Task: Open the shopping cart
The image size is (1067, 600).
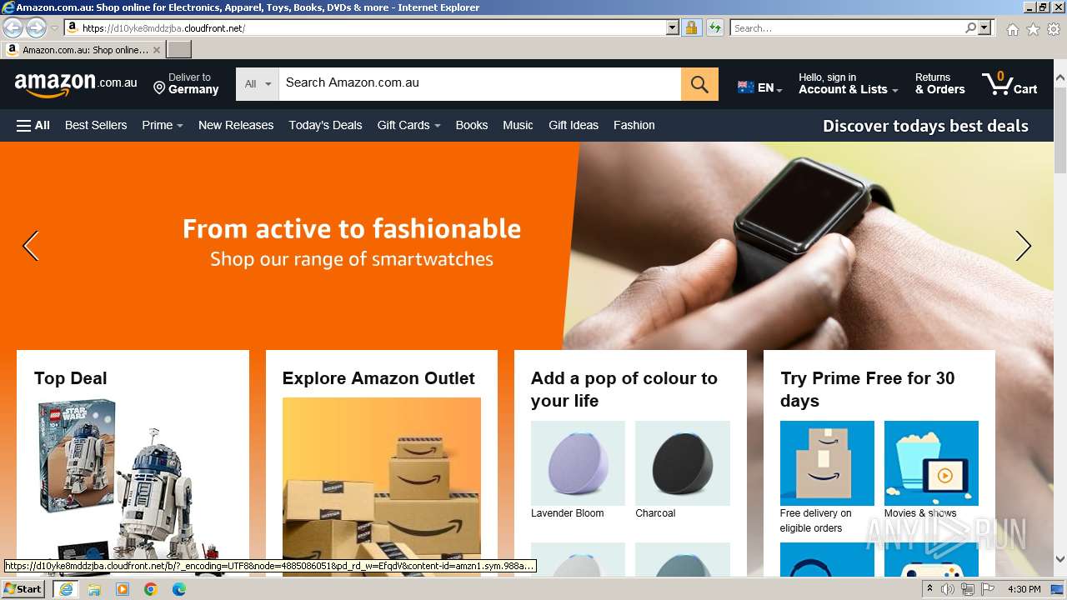Action: (1009, 84)
